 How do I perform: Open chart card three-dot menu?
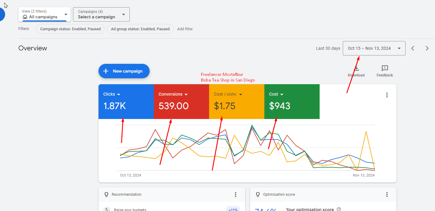tap(387, 95)
